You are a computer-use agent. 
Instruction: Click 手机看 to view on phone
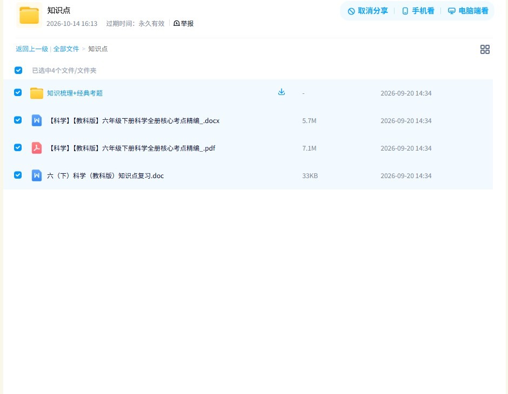[418, 11]
